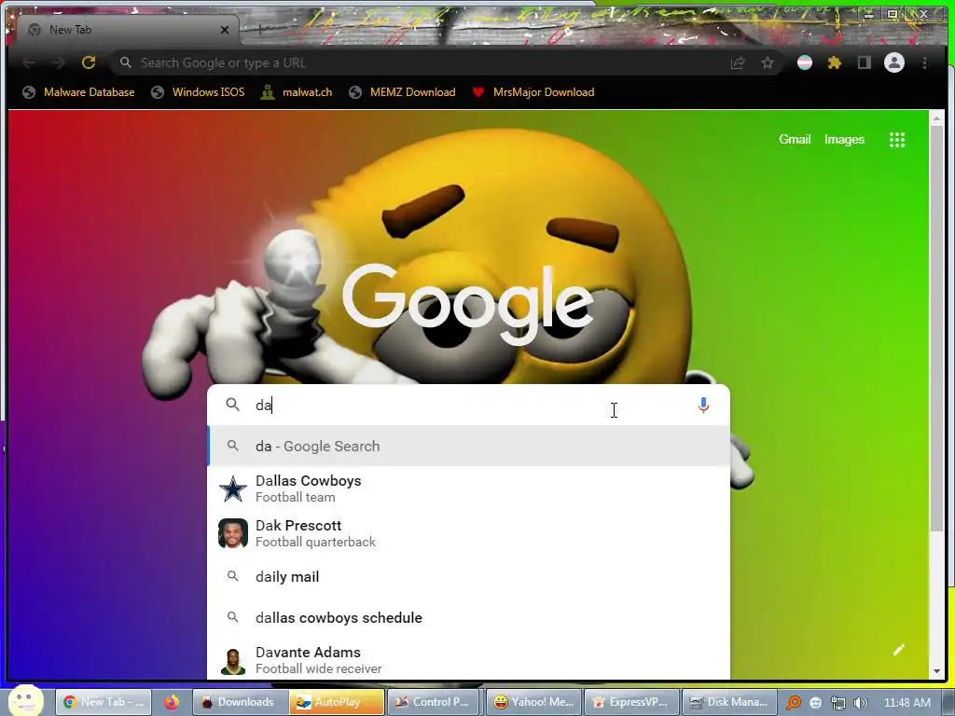Open the volume speaker tray icon
Screen dimensions: 955x716
pyautogui.click(x=861, y=703)
